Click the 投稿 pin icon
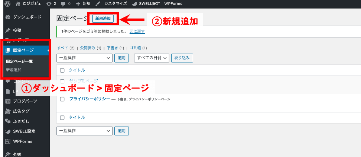 [8, 30]
